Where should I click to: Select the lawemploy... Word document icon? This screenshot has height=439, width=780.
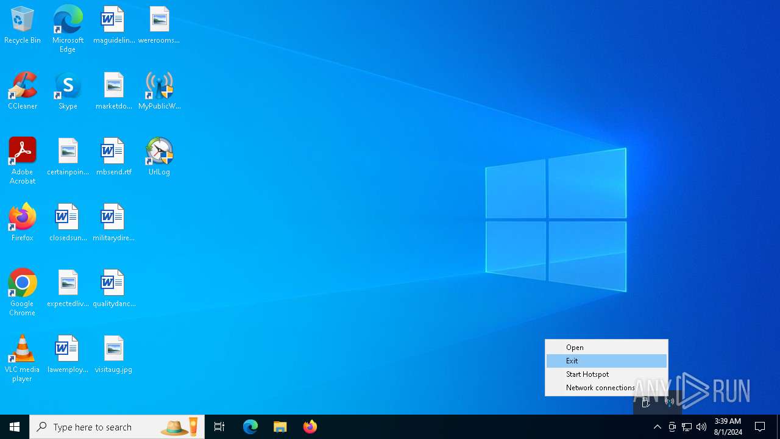[x=68, y=355]
